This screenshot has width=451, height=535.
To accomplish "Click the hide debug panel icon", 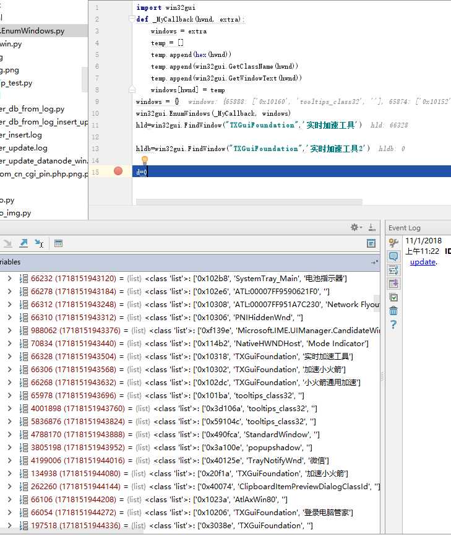I will tap(372, 227).
